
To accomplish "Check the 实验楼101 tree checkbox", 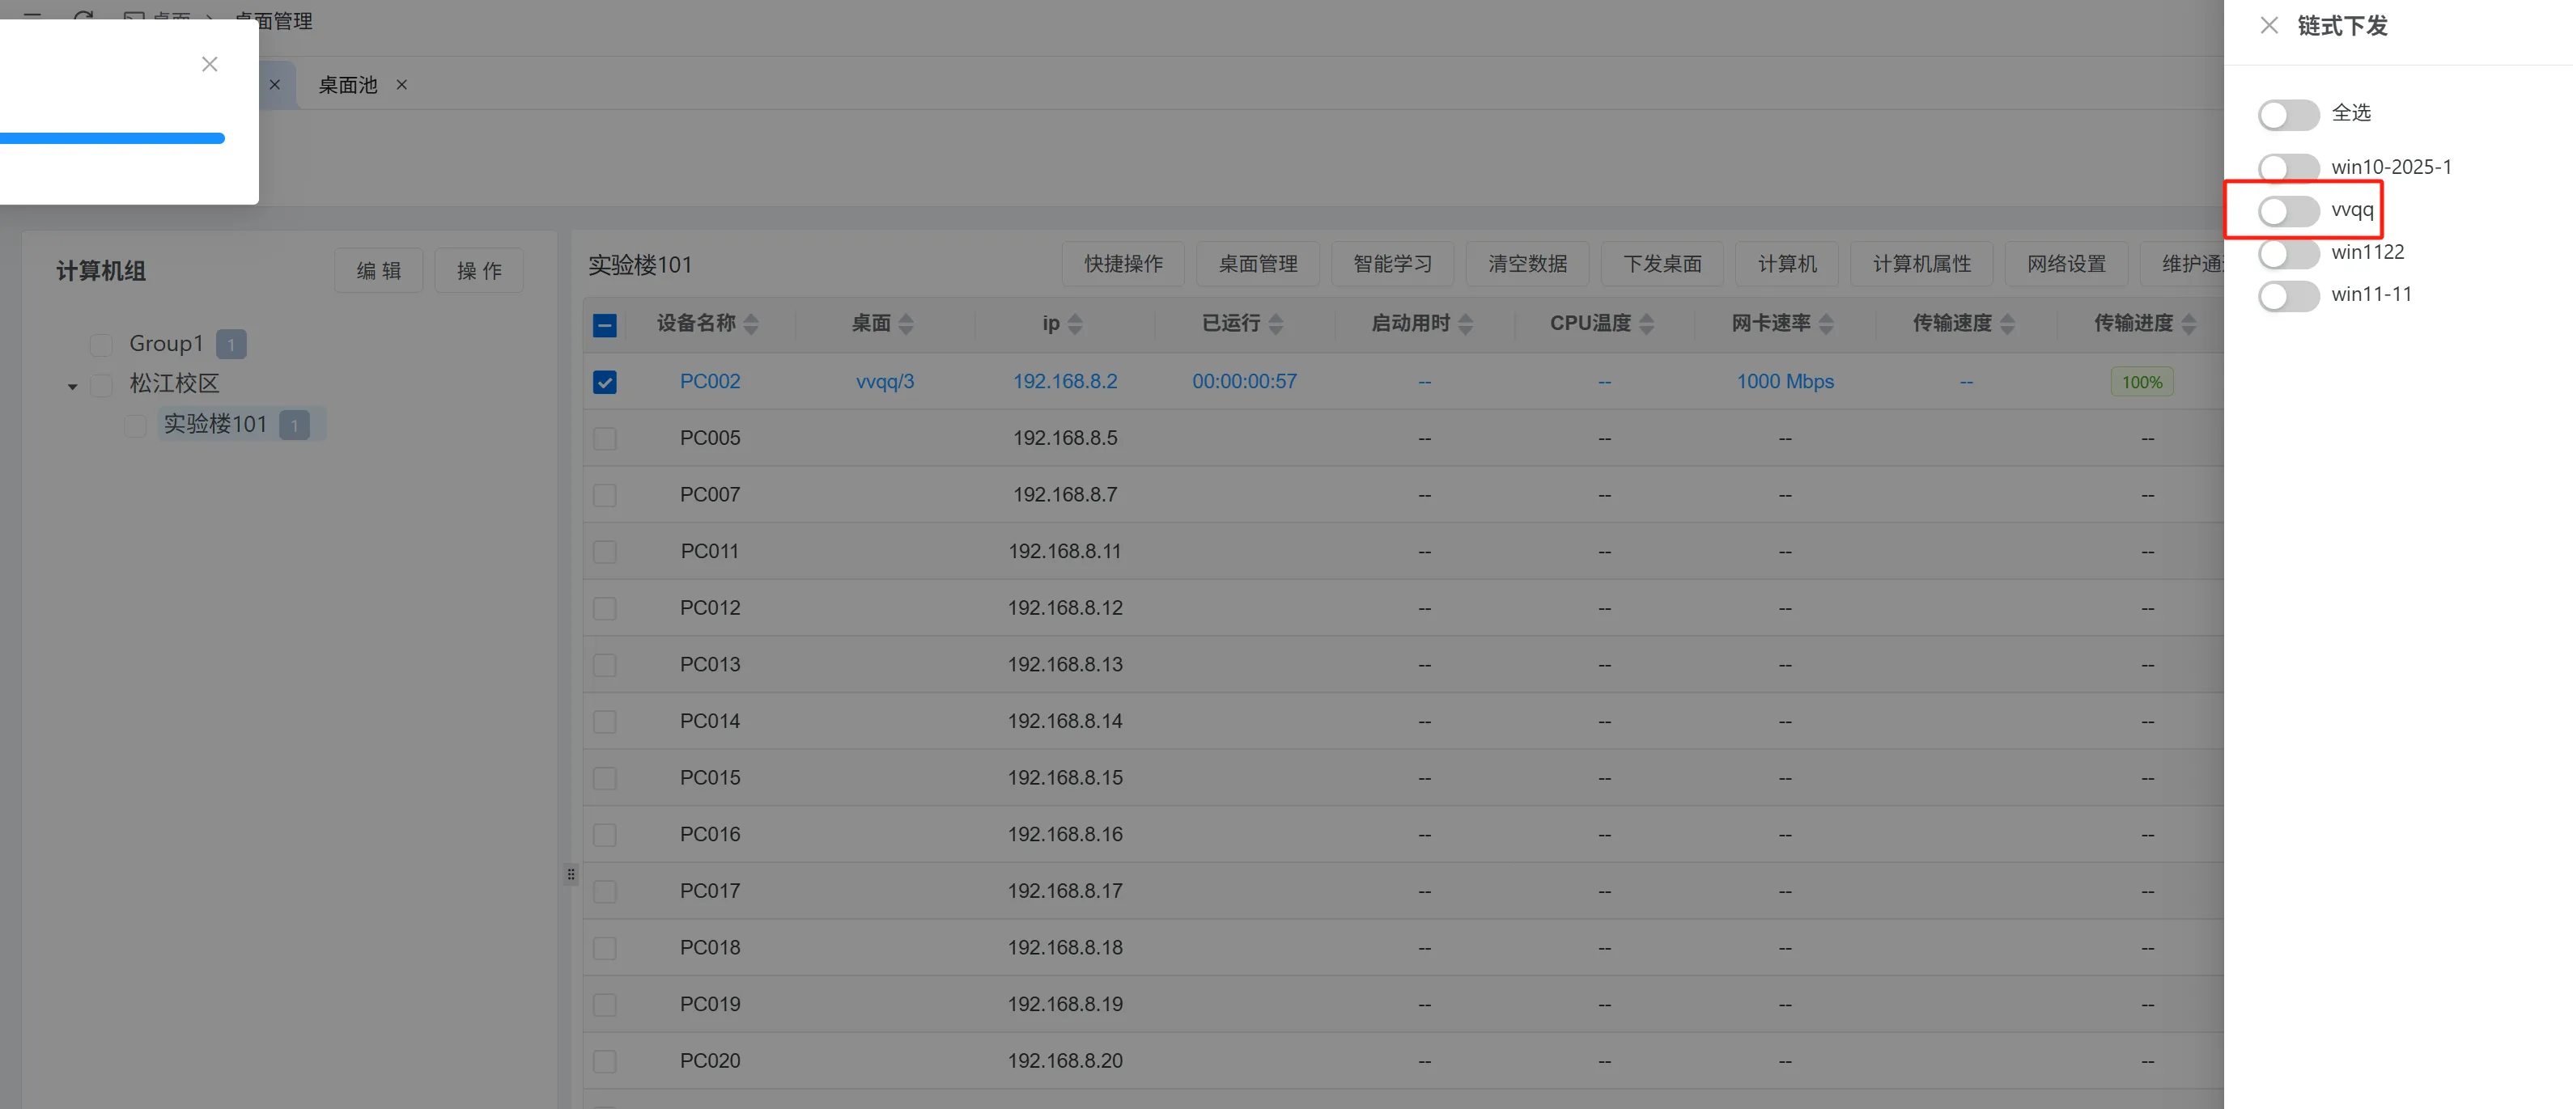I will pos(135,425).
